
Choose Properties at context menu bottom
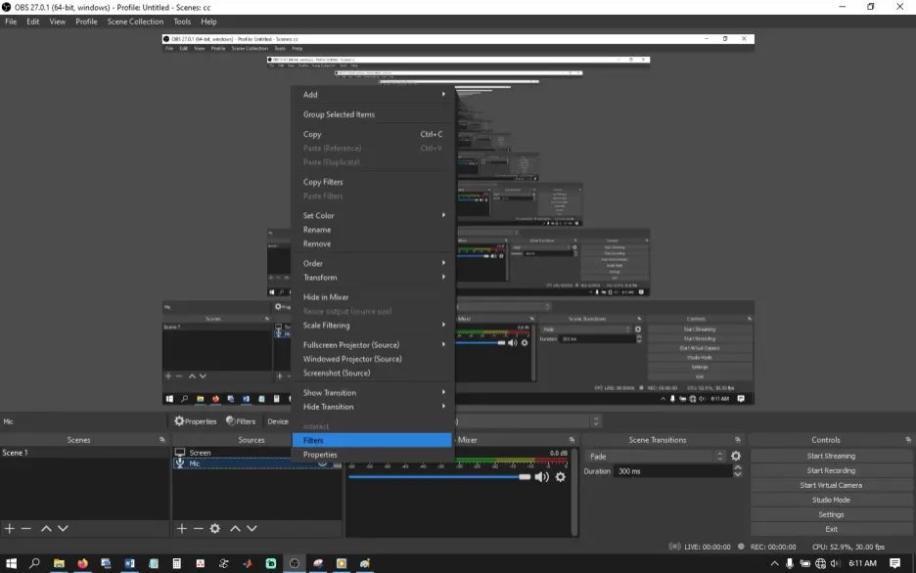point(372,455)
